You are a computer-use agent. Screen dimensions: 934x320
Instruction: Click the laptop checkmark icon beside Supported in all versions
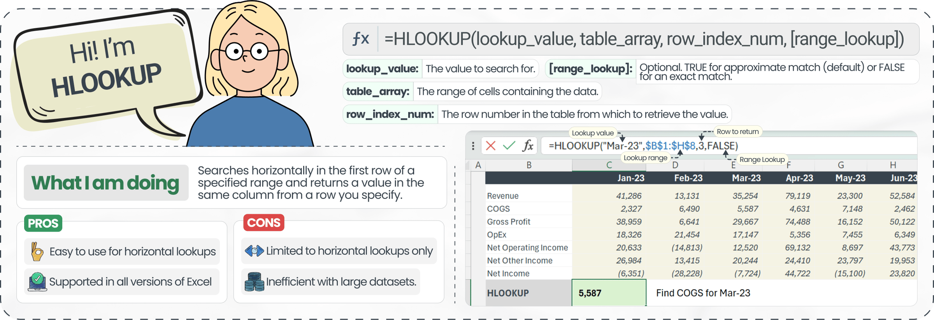coord(37,282)
